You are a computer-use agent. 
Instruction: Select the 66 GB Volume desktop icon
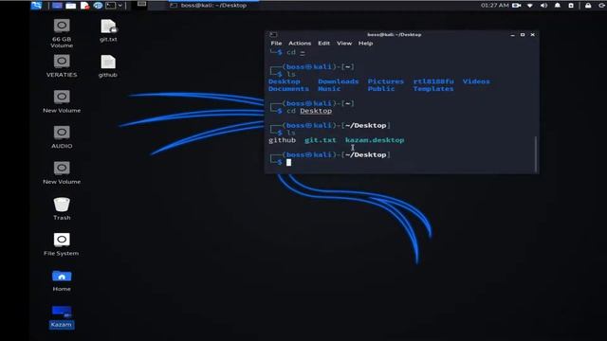pos(62,34)
